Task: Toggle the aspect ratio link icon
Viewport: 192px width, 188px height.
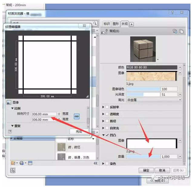Action: coord(77,116)
